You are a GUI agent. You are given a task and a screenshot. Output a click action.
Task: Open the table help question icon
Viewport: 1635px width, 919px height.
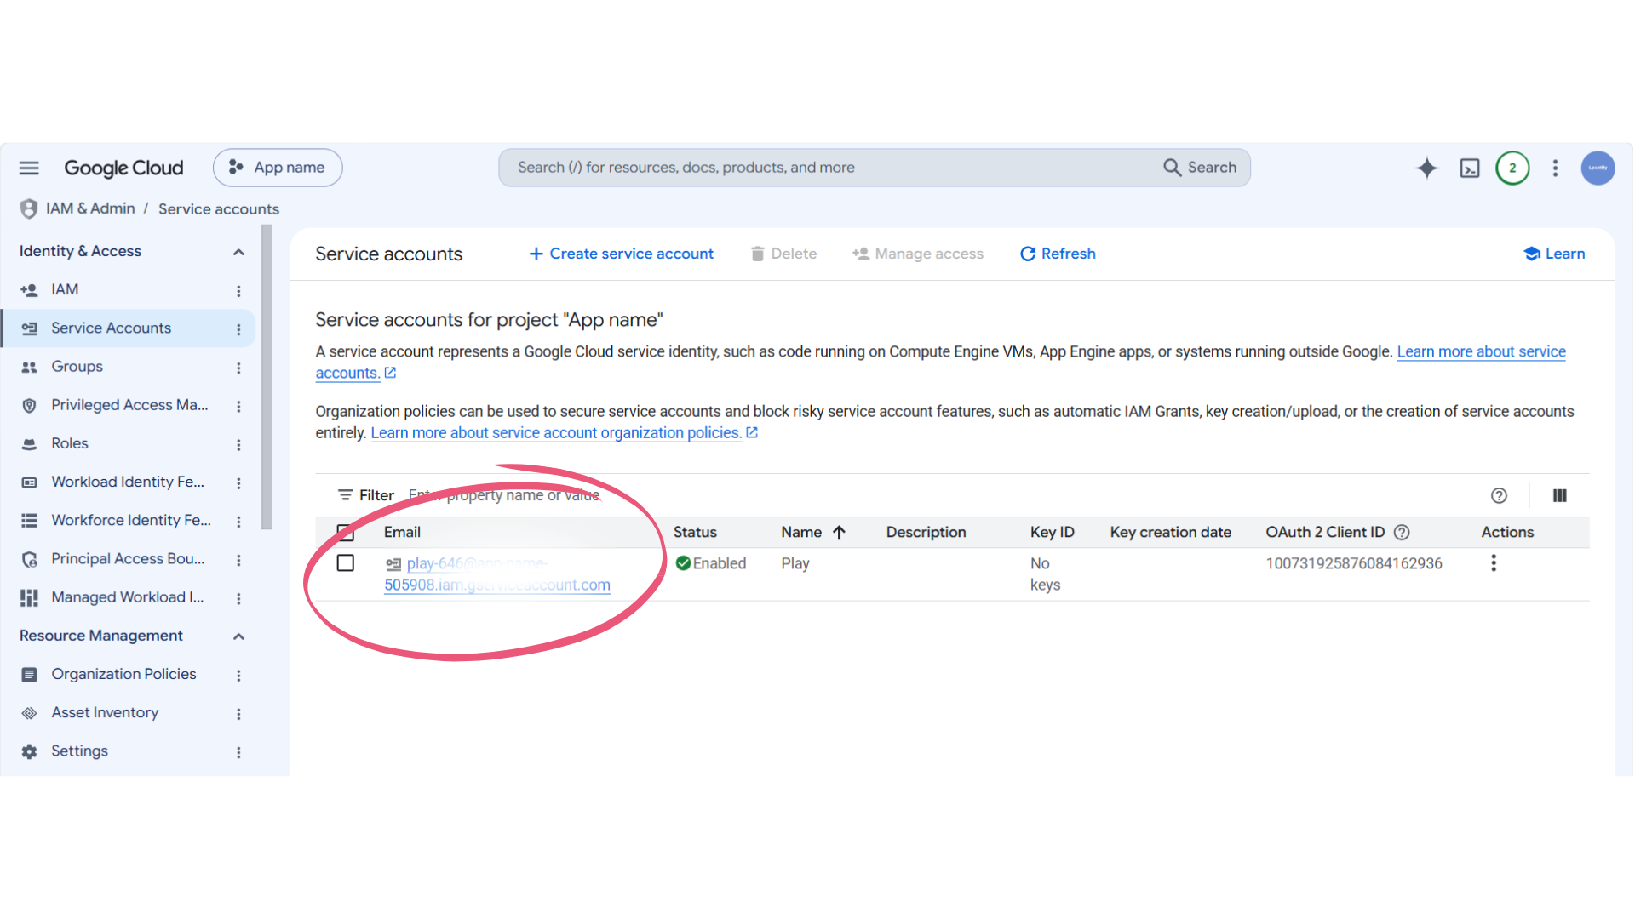tap(1499, 495)
